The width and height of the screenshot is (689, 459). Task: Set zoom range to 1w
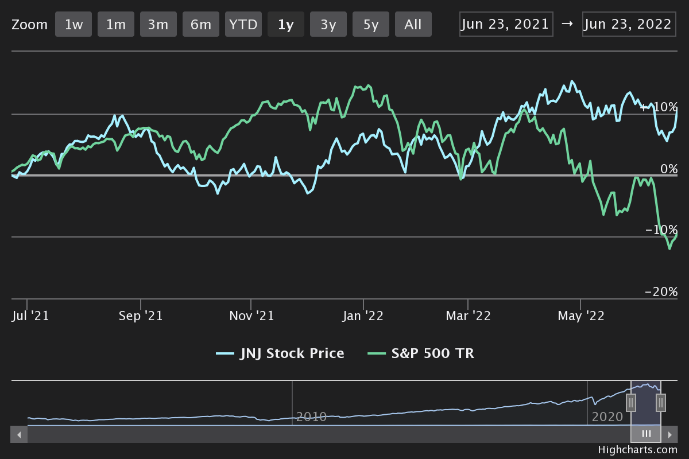73,25
